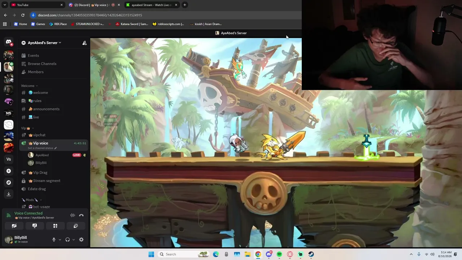462x260 pixels.
Task: Click the Windows Start button
Action: [x=151, y=254]
